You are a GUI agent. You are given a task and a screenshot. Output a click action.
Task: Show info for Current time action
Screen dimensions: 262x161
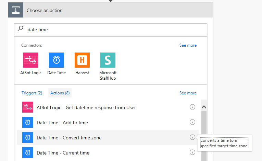pyautogui.click(x=192, y=152)
